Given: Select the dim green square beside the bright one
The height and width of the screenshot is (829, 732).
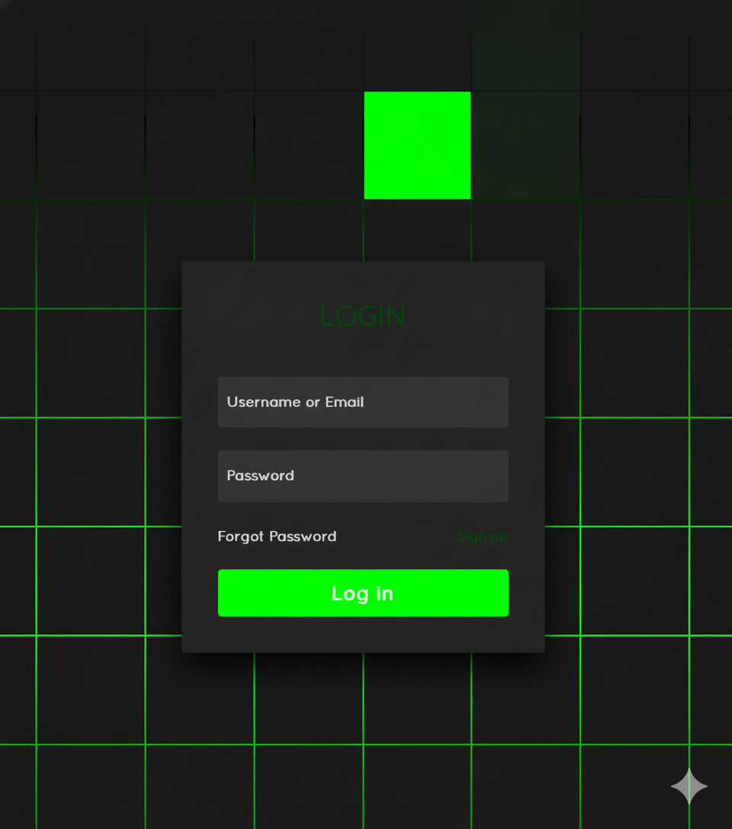Looking at the screenshot, I should coord(525,145).
